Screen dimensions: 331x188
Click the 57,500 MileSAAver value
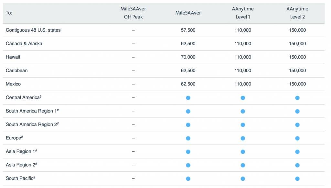188,30
